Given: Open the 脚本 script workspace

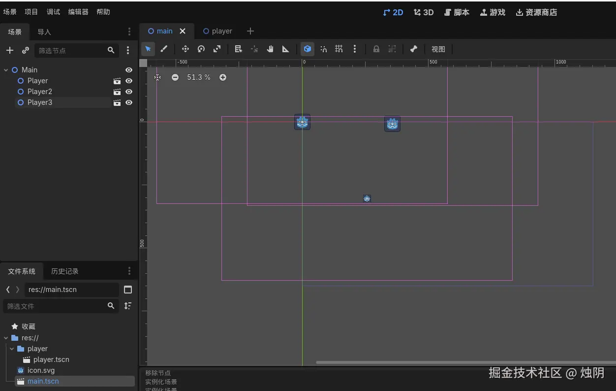Looking at the screenshot, I should (x=457, y=12).
